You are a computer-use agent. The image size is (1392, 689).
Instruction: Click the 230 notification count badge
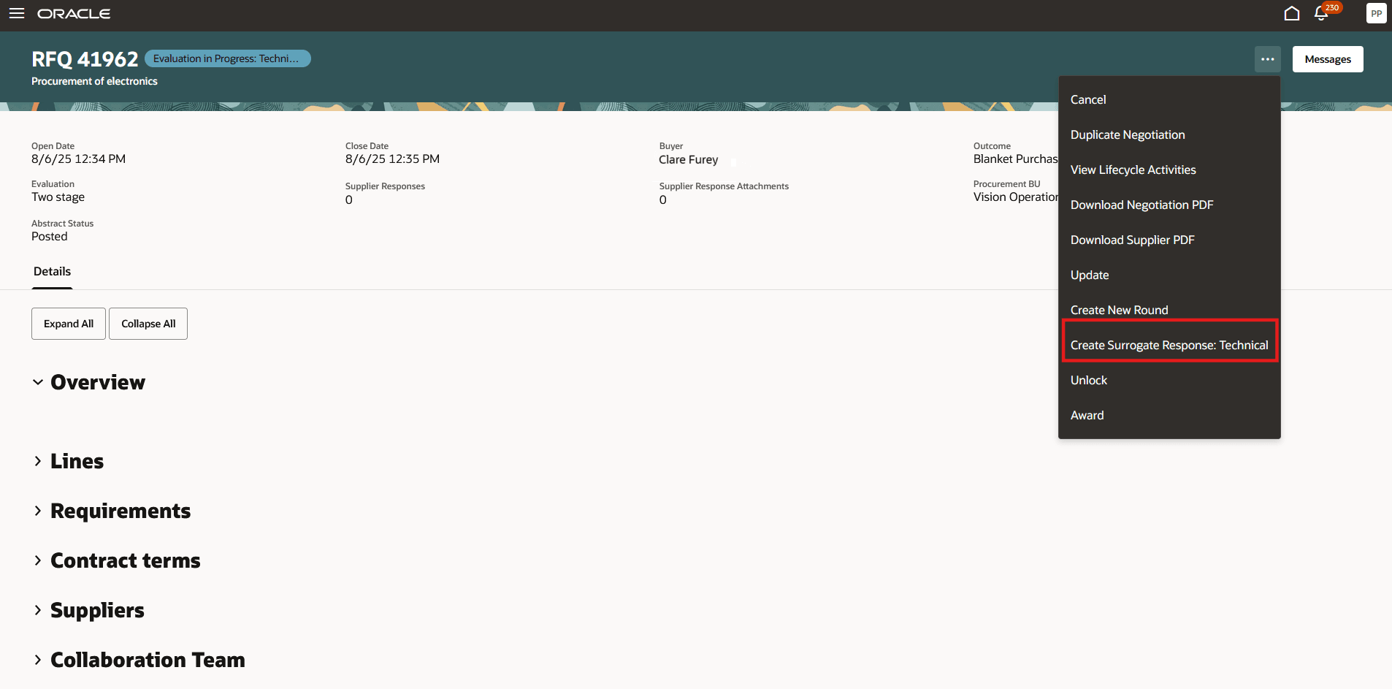click(x=1332, y=7)
